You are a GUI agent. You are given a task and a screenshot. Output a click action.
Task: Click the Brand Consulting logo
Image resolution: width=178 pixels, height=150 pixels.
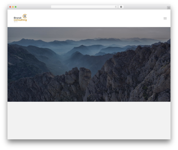coord(20,18)
